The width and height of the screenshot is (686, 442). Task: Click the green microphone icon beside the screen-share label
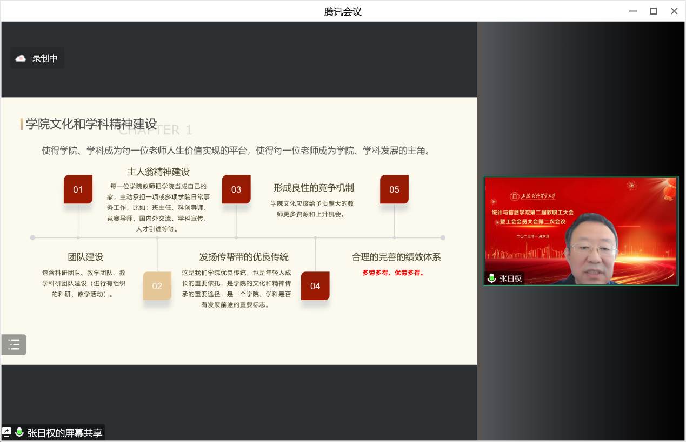click(19, 432)
